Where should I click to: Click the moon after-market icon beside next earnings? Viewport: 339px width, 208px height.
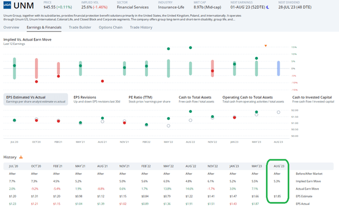[x=267, y=7]
